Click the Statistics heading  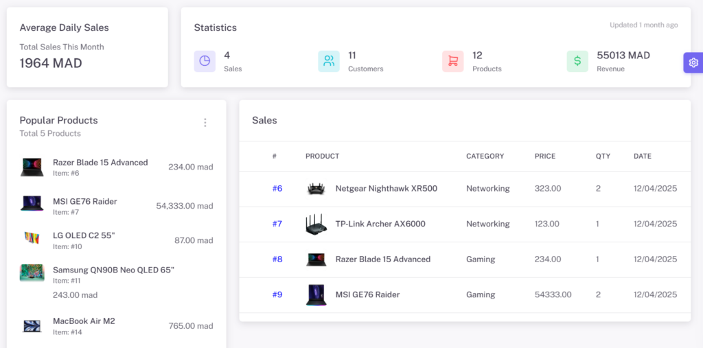click(x=215, y=28)
